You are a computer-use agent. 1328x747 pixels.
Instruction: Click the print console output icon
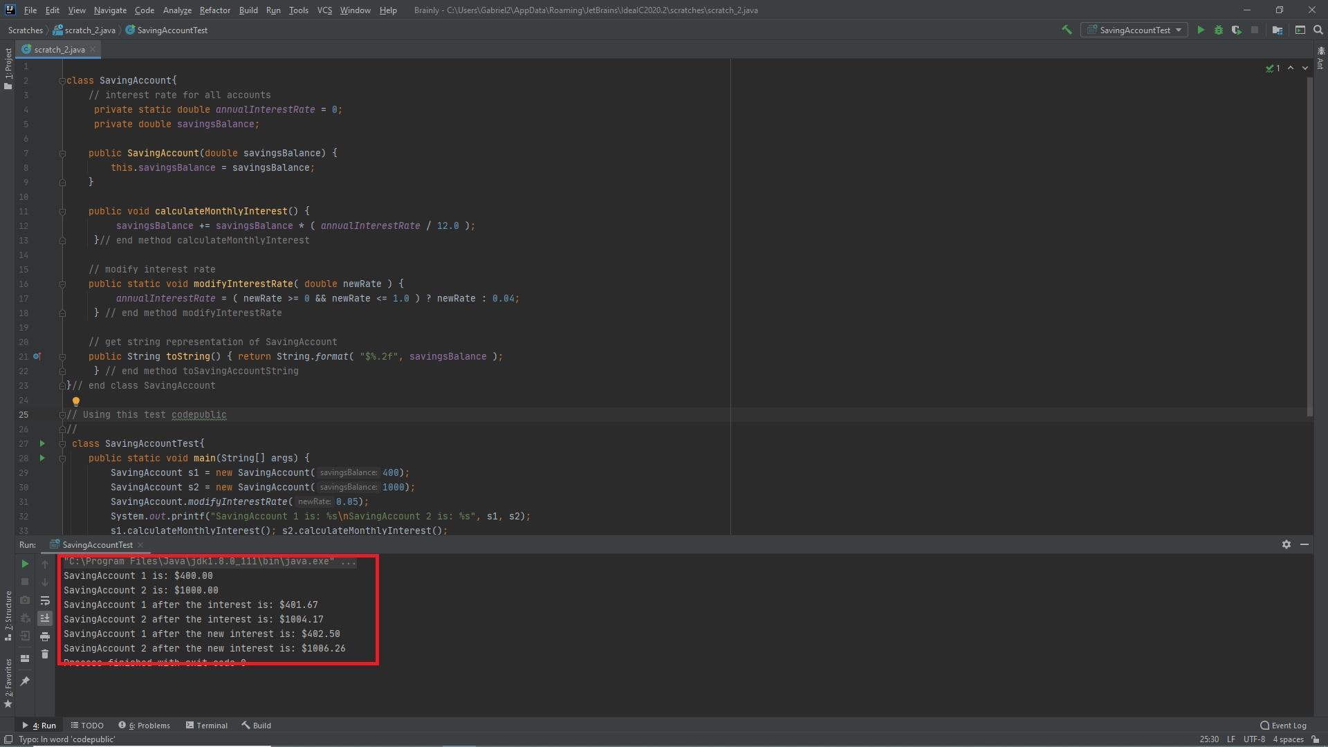point(45,636)
